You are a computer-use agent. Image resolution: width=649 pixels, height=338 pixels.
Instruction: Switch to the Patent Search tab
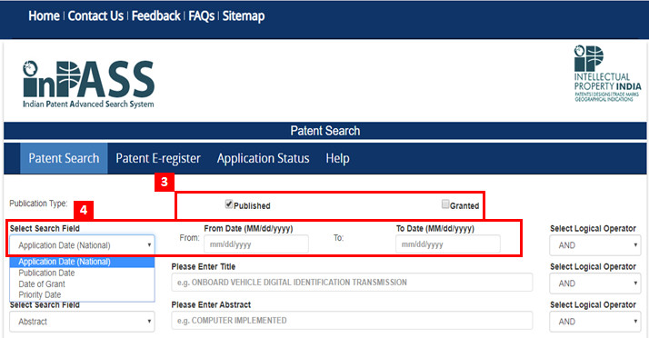tap(64, 158)
